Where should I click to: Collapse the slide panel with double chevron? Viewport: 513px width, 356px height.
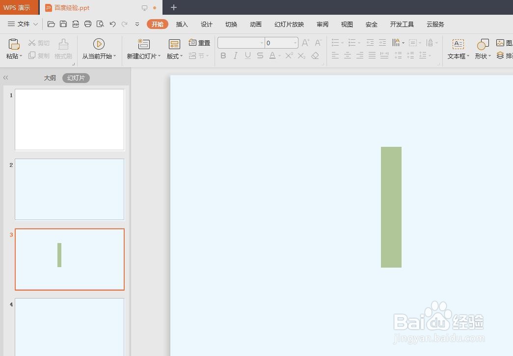pyautogui.click(x=5, y=78)
